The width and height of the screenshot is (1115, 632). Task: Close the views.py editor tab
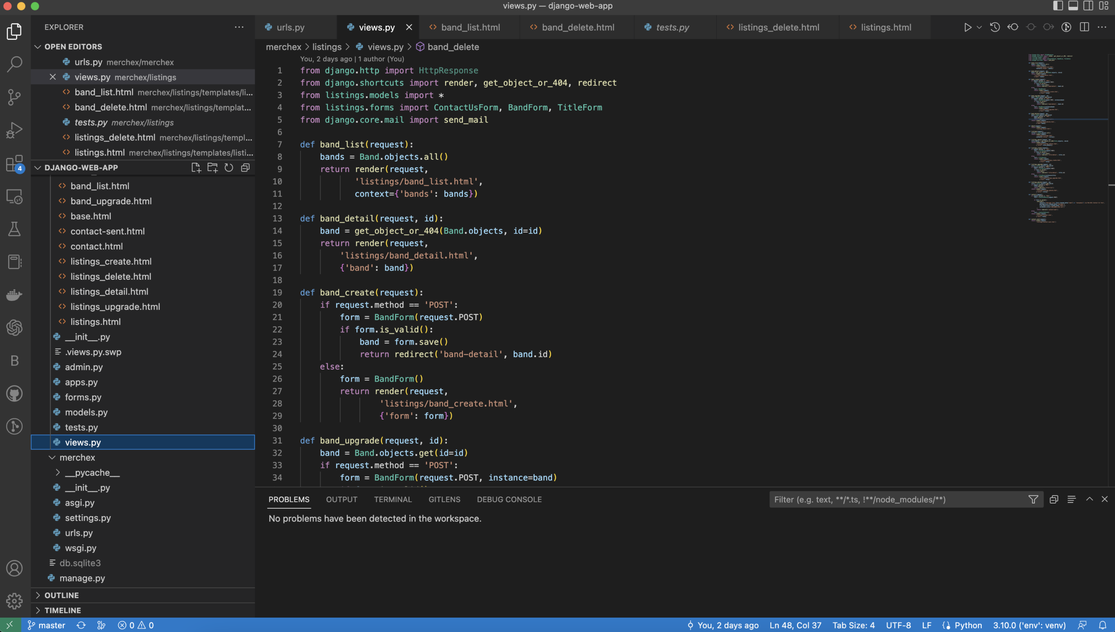point(409,27)
